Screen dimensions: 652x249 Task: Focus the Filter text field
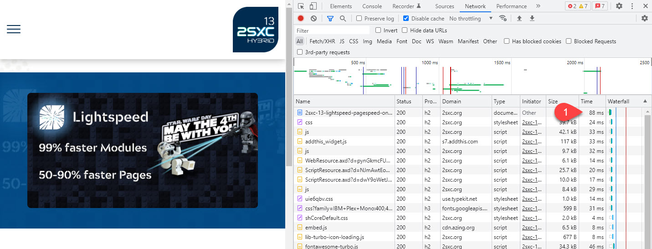[332, 30]
